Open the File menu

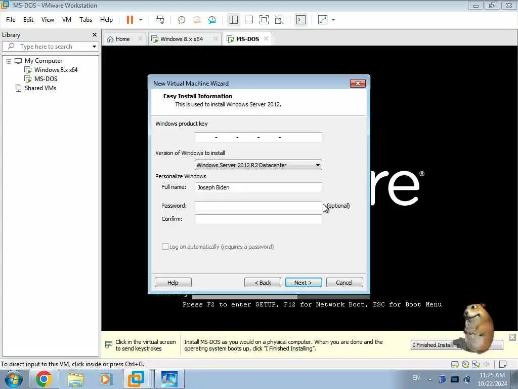tap(11, 20)
